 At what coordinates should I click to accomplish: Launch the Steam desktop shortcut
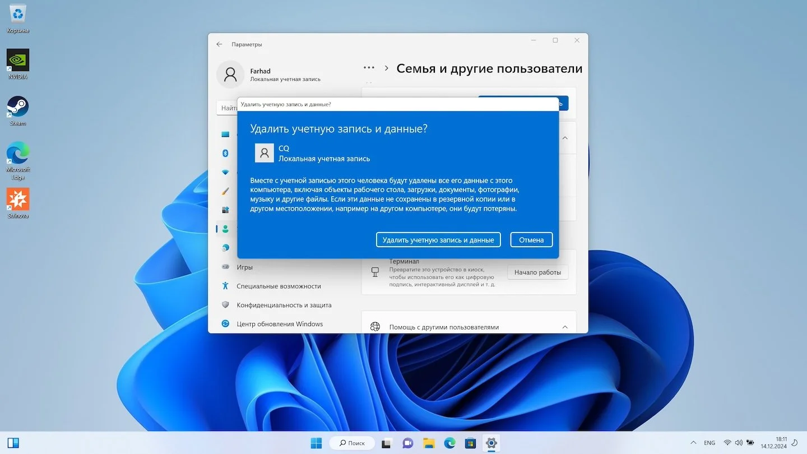tap(18, 110)
